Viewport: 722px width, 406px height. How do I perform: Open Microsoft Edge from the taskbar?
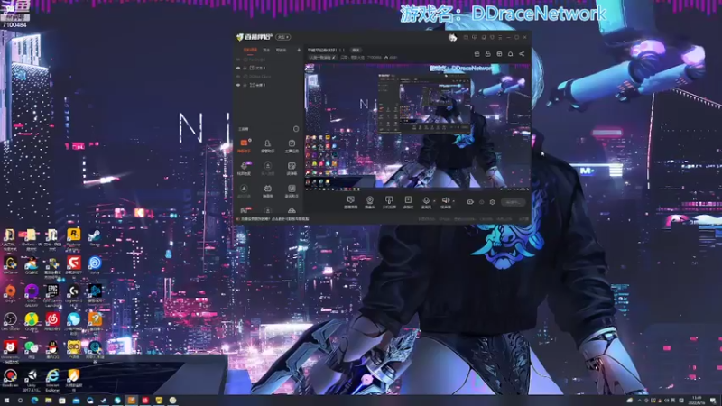point(34,401)
